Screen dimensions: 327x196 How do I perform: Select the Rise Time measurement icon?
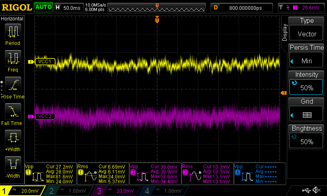pos(13,85)
